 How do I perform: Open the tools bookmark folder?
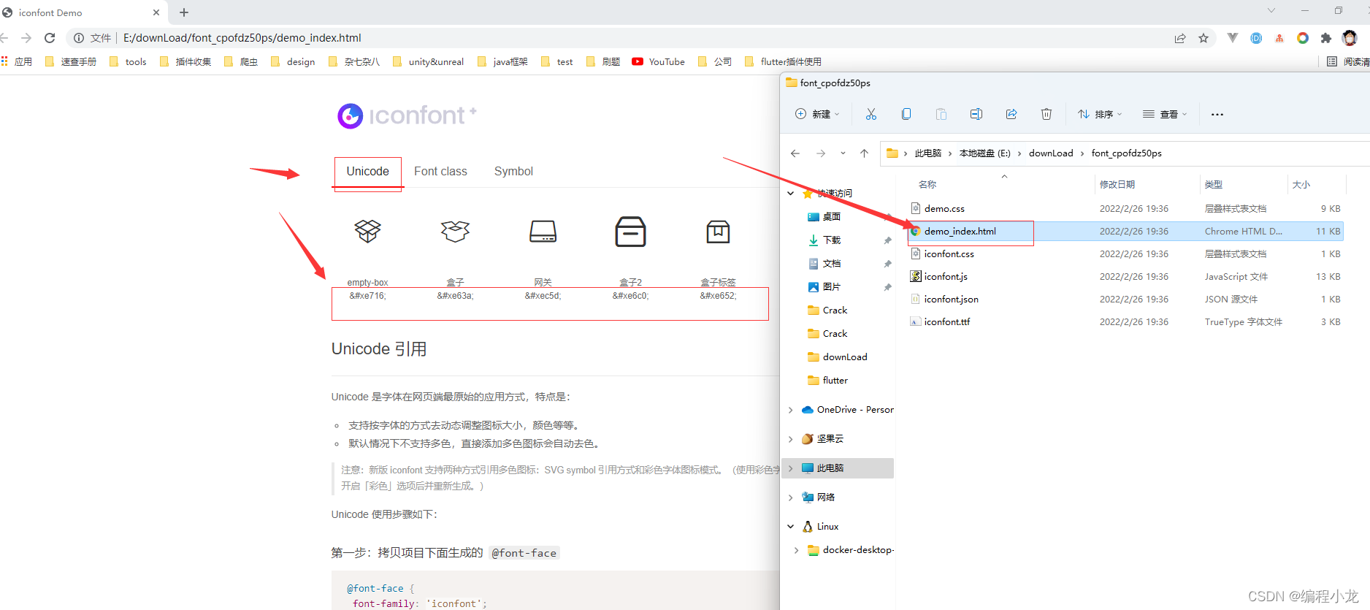128,61
